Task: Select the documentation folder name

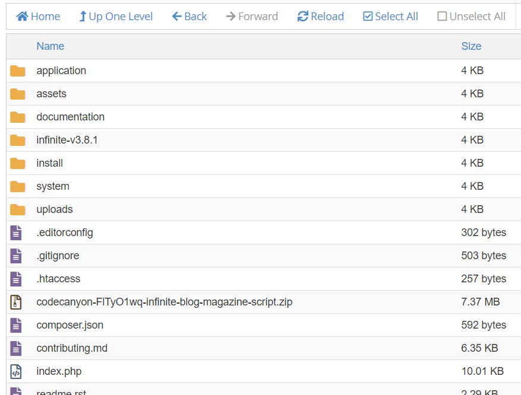Action: click(x=70, y=117)
